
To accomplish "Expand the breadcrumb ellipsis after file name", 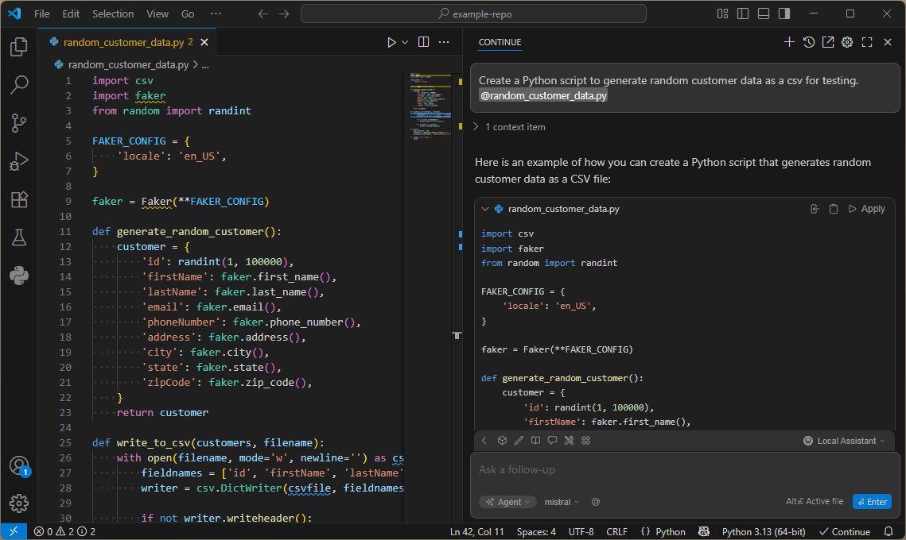I will [x=205, y=65].
